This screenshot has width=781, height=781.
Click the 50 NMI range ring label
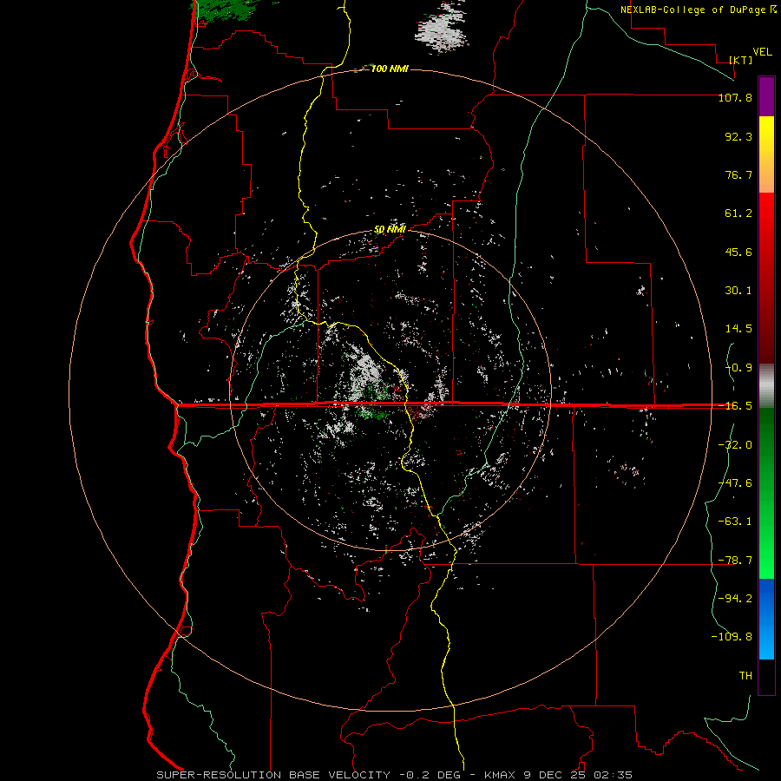pyautogui.click(x=390, y=229)
